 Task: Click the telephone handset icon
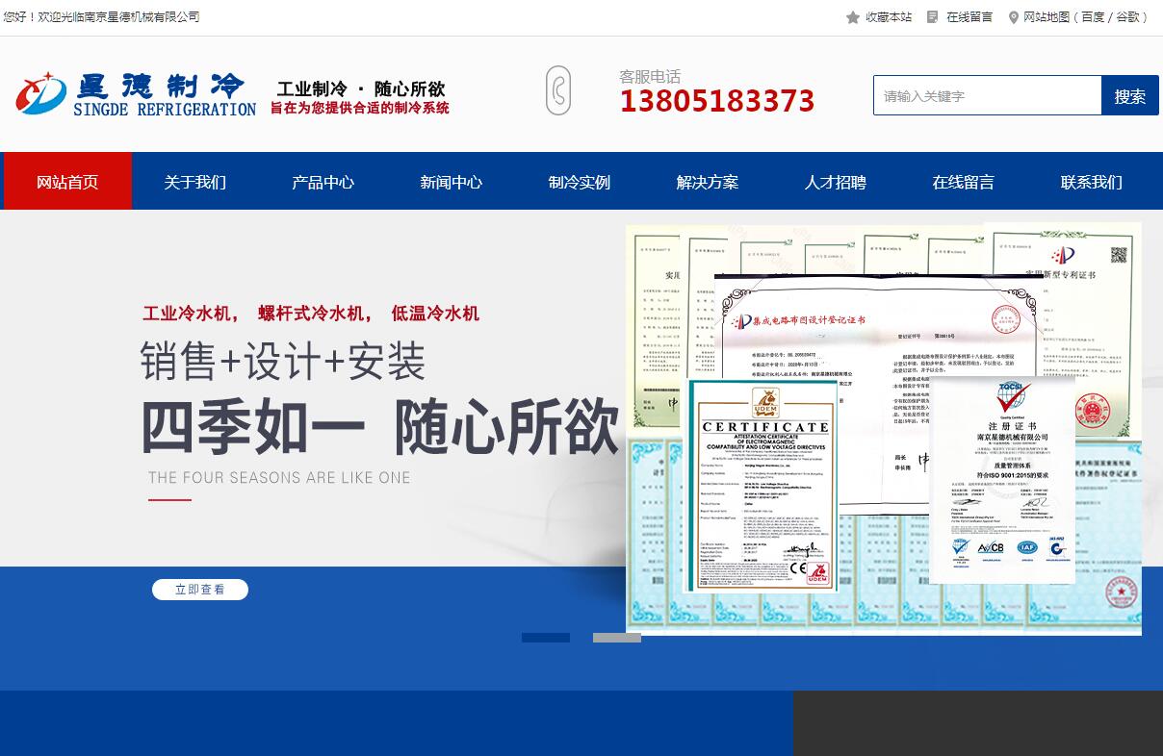(x=558, y=90)
